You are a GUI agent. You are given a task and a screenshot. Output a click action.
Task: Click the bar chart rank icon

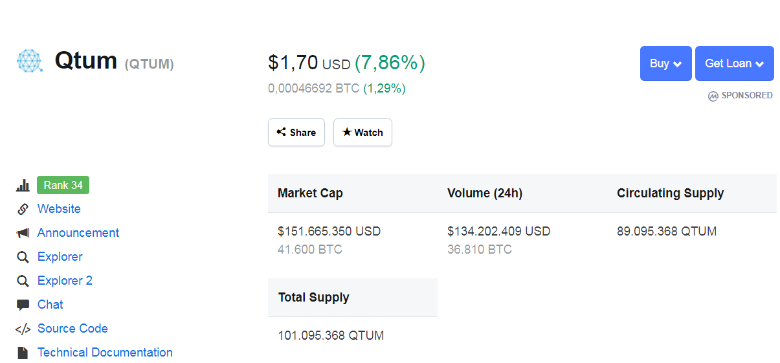tap(23, 186)
